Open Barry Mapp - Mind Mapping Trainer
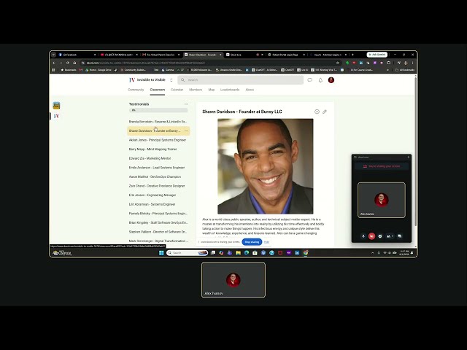The height and width of the screenshot is (350, 467). (158, 149)
